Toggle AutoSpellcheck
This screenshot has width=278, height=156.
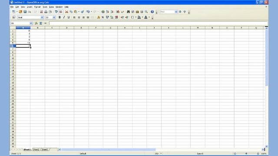click(61, 12)
